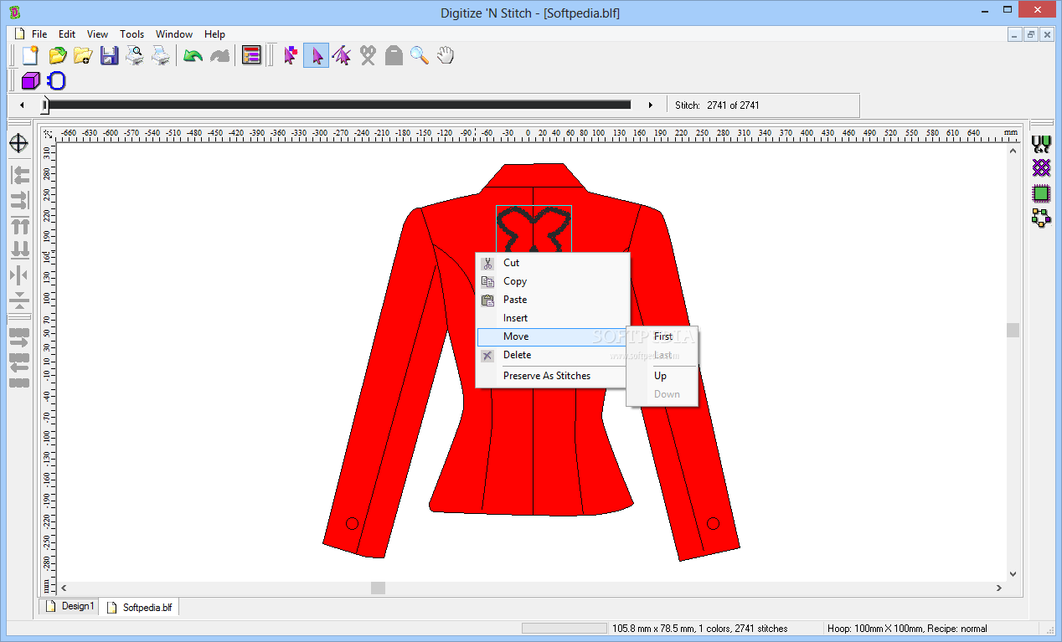The width and height of the screenshot is (1062, 642).
Task: Select the arrow-with-squares object tool
Action: (x=290, y=56)
